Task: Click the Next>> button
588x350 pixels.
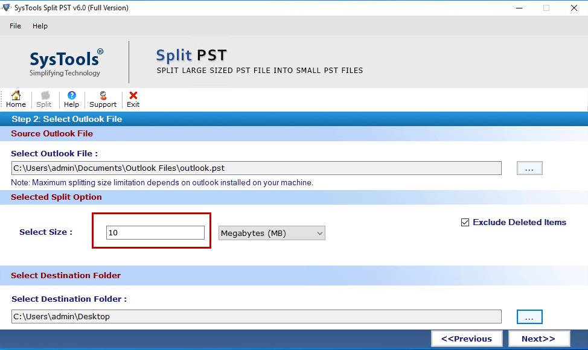Action: (x=538, y=339)
